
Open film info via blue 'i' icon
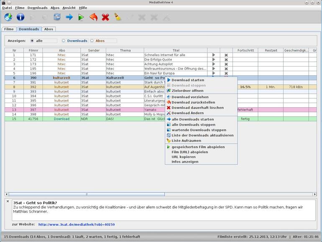(20, 17)
